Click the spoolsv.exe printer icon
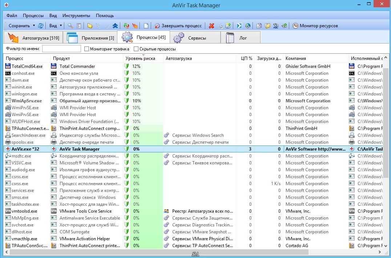391x258 pixels. coord(8,142)
